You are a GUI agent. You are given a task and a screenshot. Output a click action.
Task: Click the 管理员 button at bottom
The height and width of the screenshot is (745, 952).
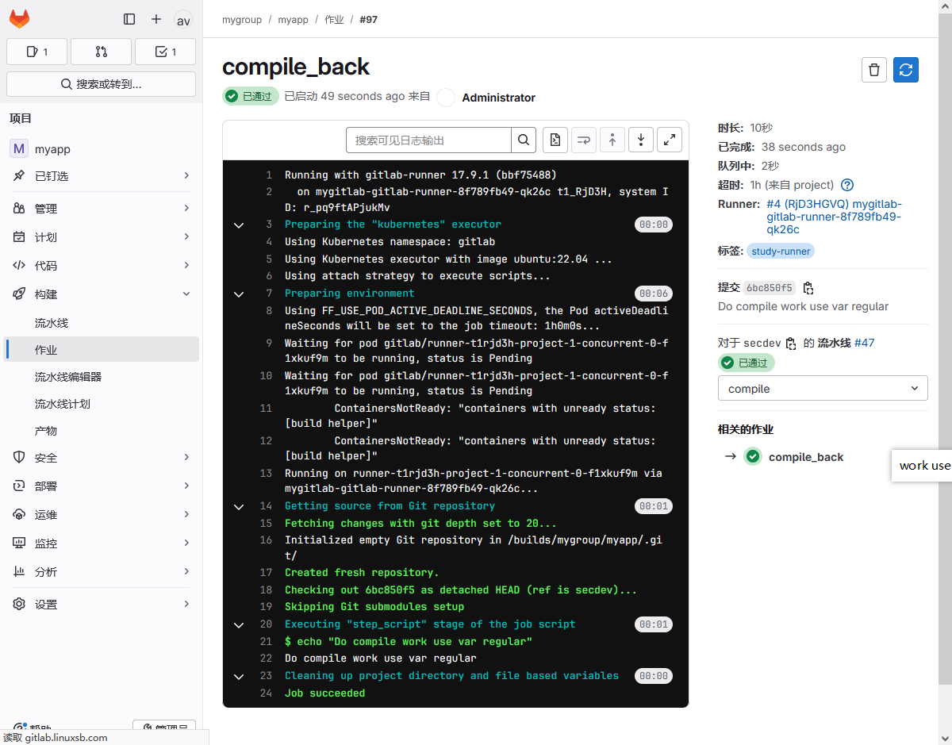[164, 726]
